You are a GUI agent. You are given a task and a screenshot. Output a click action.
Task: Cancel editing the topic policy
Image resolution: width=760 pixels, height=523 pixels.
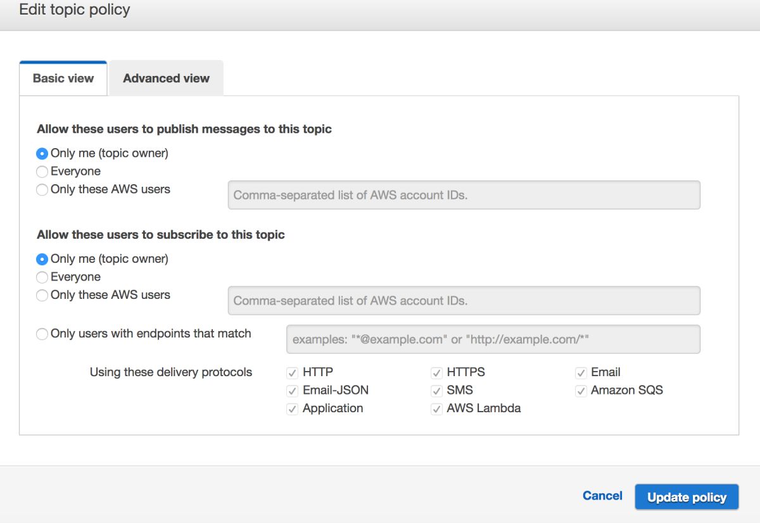click(602, 496)
